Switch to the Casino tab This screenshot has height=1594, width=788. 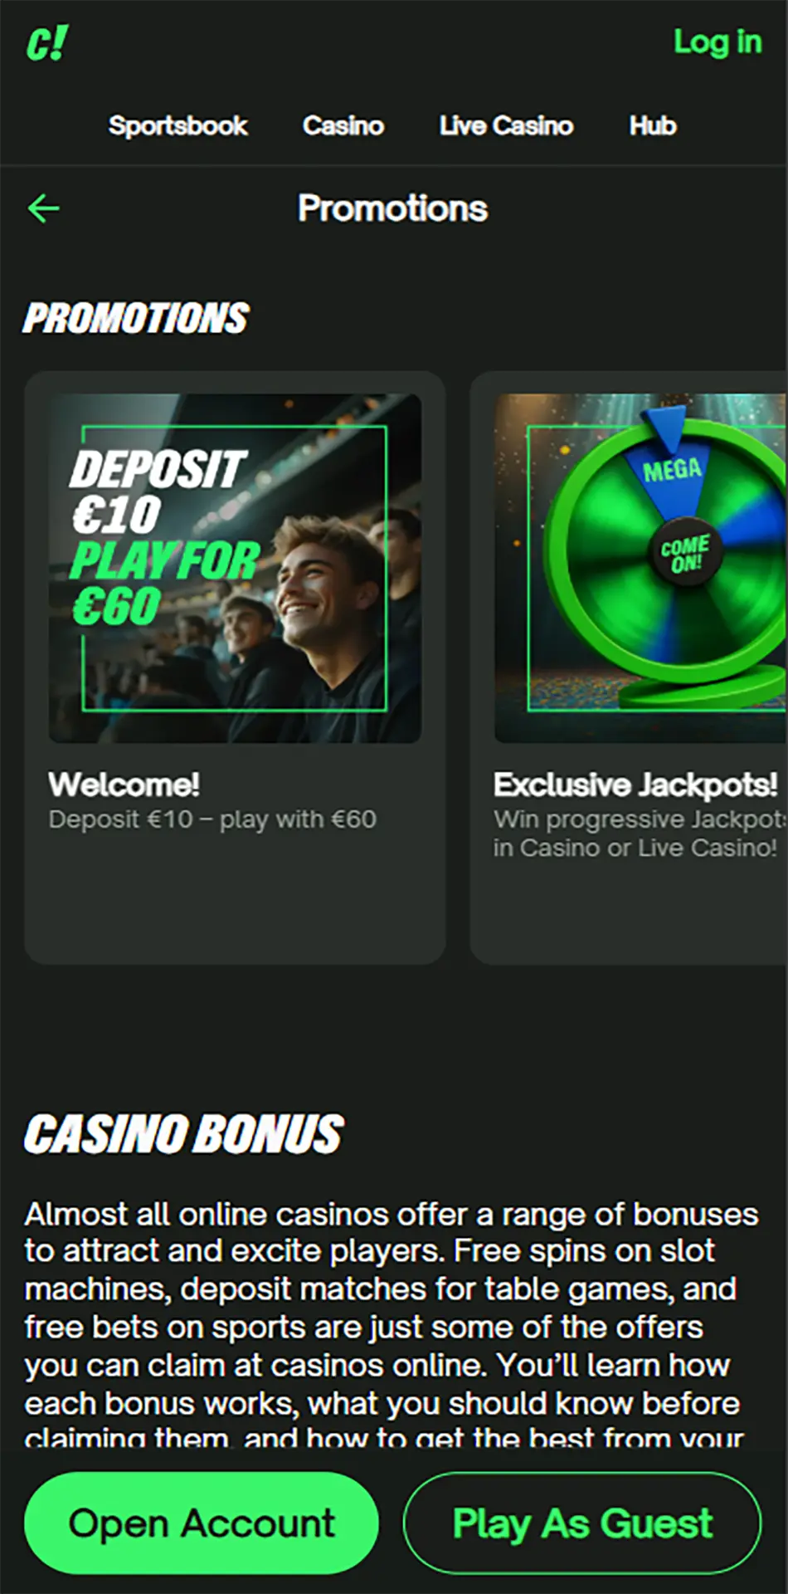[343, 126]
